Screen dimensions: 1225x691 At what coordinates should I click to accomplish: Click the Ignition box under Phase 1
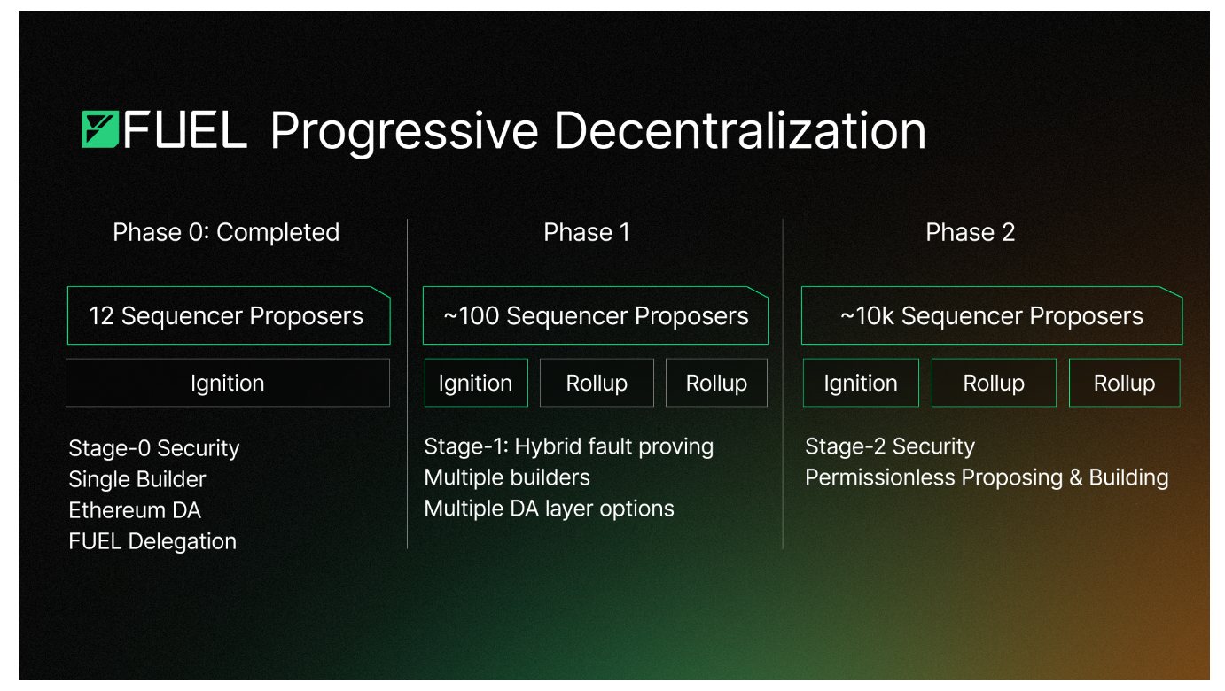pyautogui.click(x=476, y=383)
